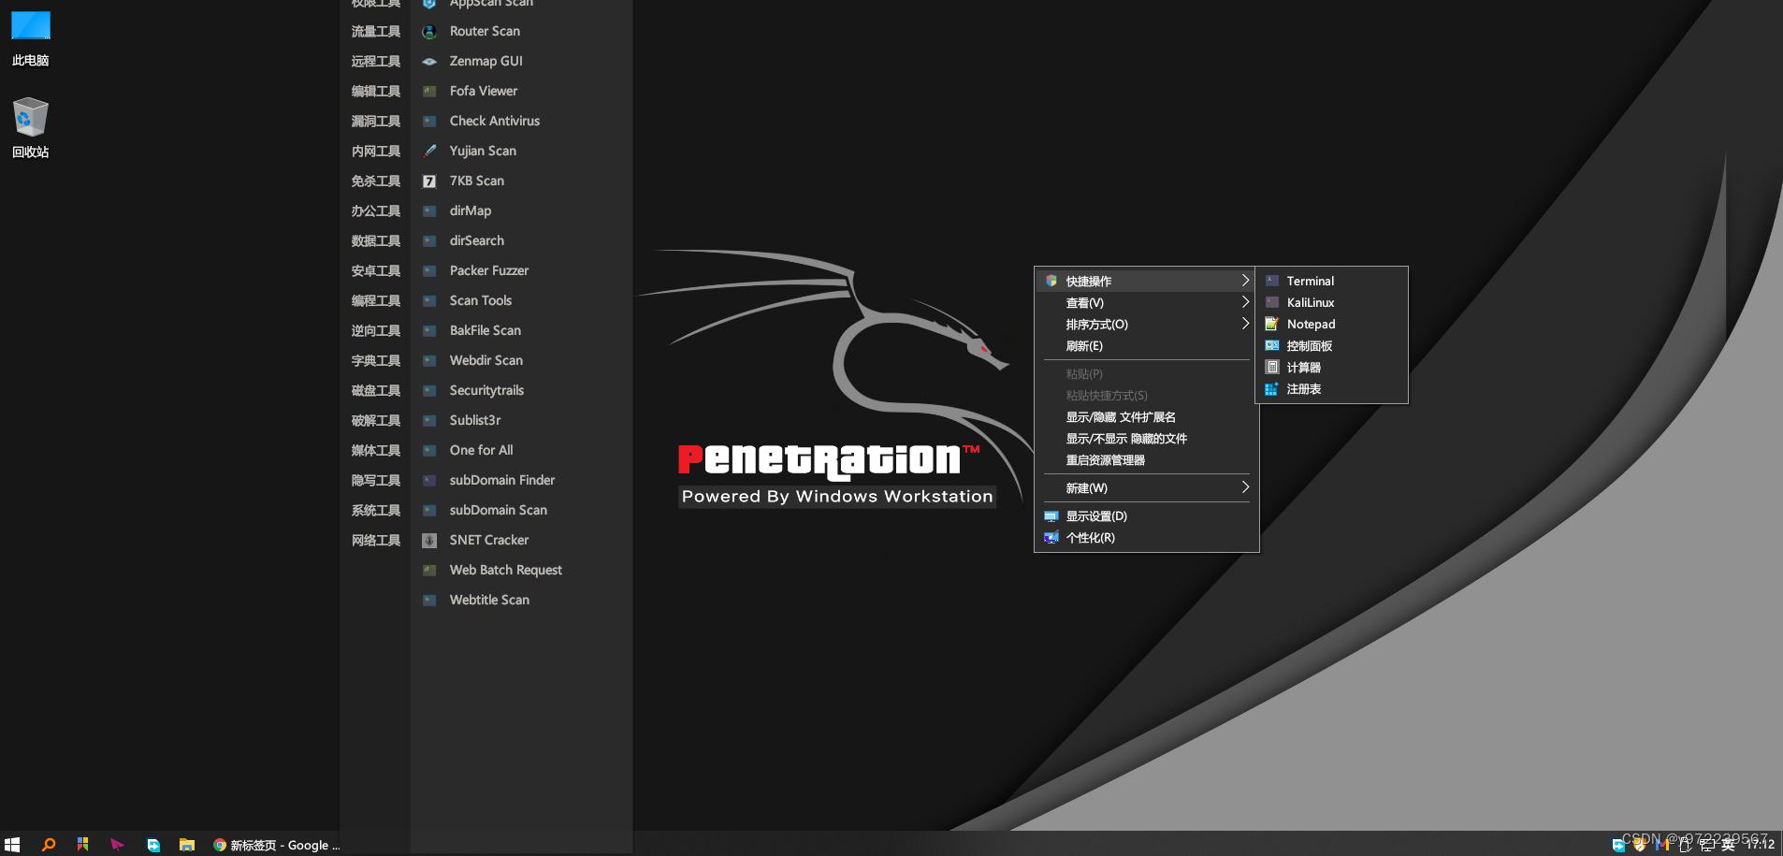Click the Check Antivirus icon
Viewport: 1783px width, 856px height.
(429, 122)
